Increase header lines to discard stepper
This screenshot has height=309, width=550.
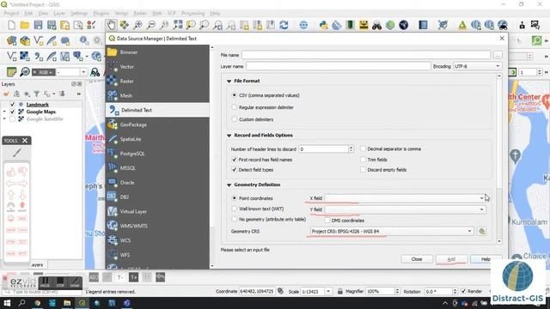click(351, 147)
